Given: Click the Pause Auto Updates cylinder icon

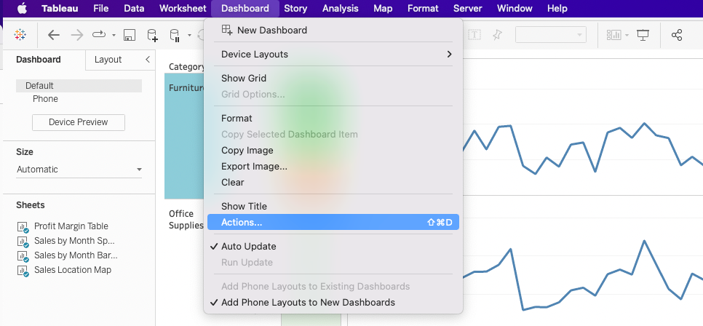Looking at the screenshot, I should [x=175, y=35].
